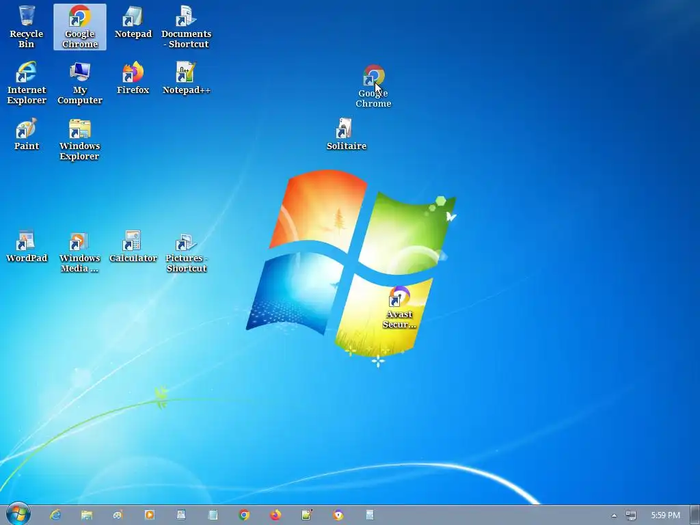
Task: Select the Pictures - Shortcut icon
Action: (186, 252)
